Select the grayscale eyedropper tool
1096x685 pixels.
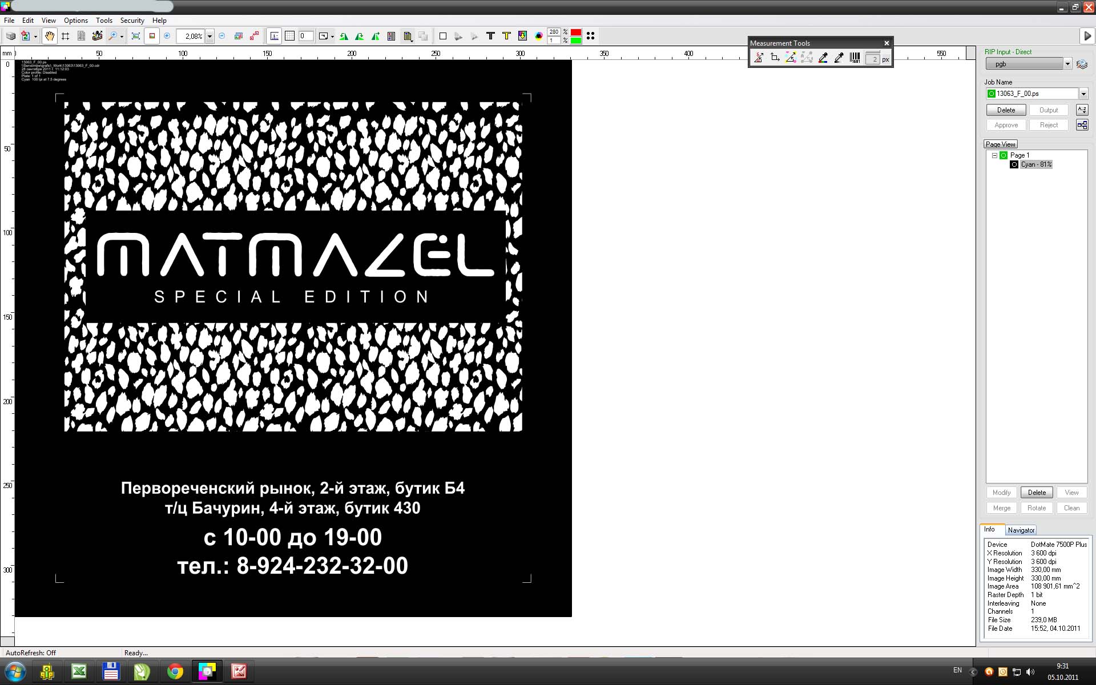pyautogui.click(x=839, y=58)
